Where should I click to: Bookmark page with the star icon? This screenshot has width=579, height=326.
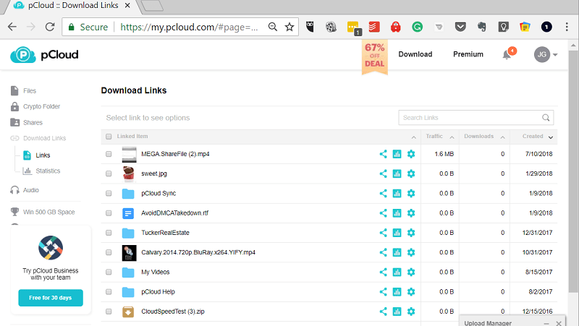tap(289, 27)
